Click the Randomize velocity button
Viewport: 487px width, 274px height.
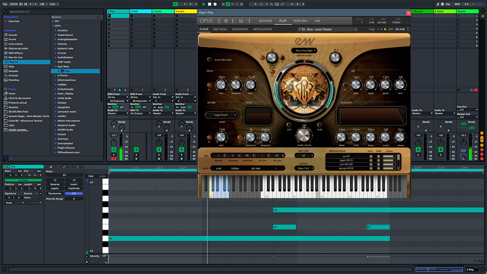[55, 194]
